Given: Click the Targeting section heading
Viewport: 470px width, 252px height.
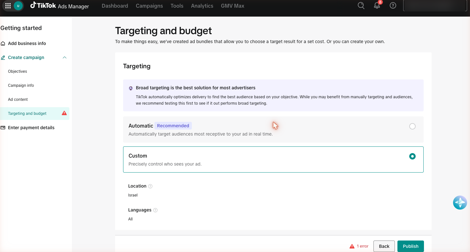Looking at the screenshot, I should point(137,66).
